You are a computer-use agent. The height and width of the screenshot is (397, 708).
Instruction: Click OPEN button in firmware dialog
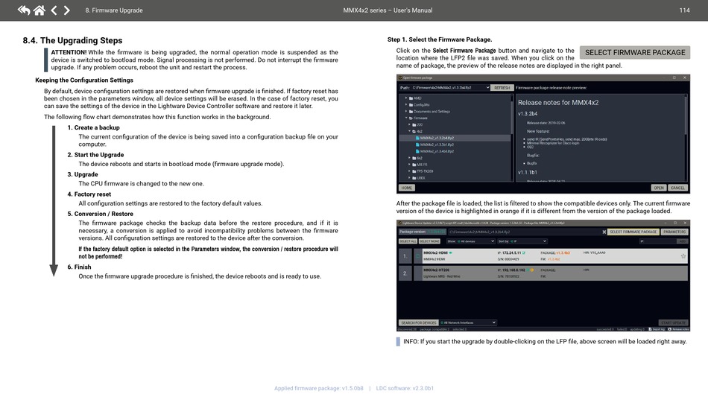[659, 188]
